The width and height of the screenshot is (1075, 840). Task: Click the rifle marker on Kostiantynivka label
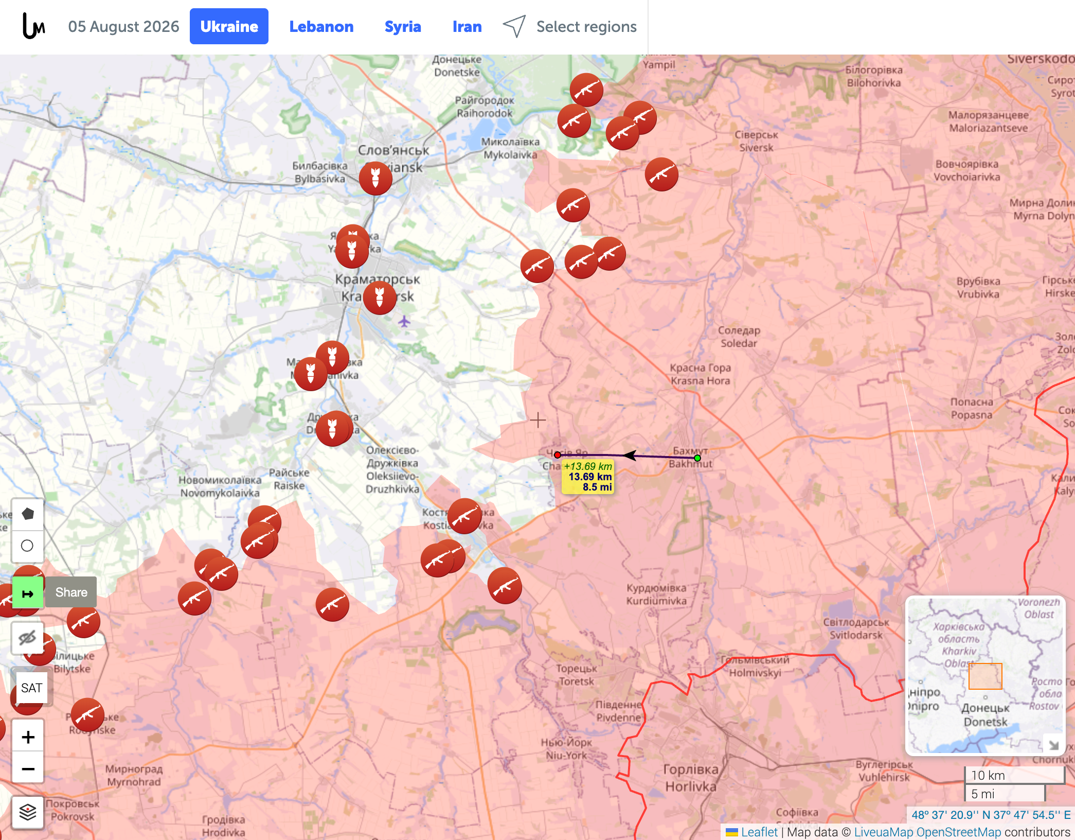click(x=464, y=516)
